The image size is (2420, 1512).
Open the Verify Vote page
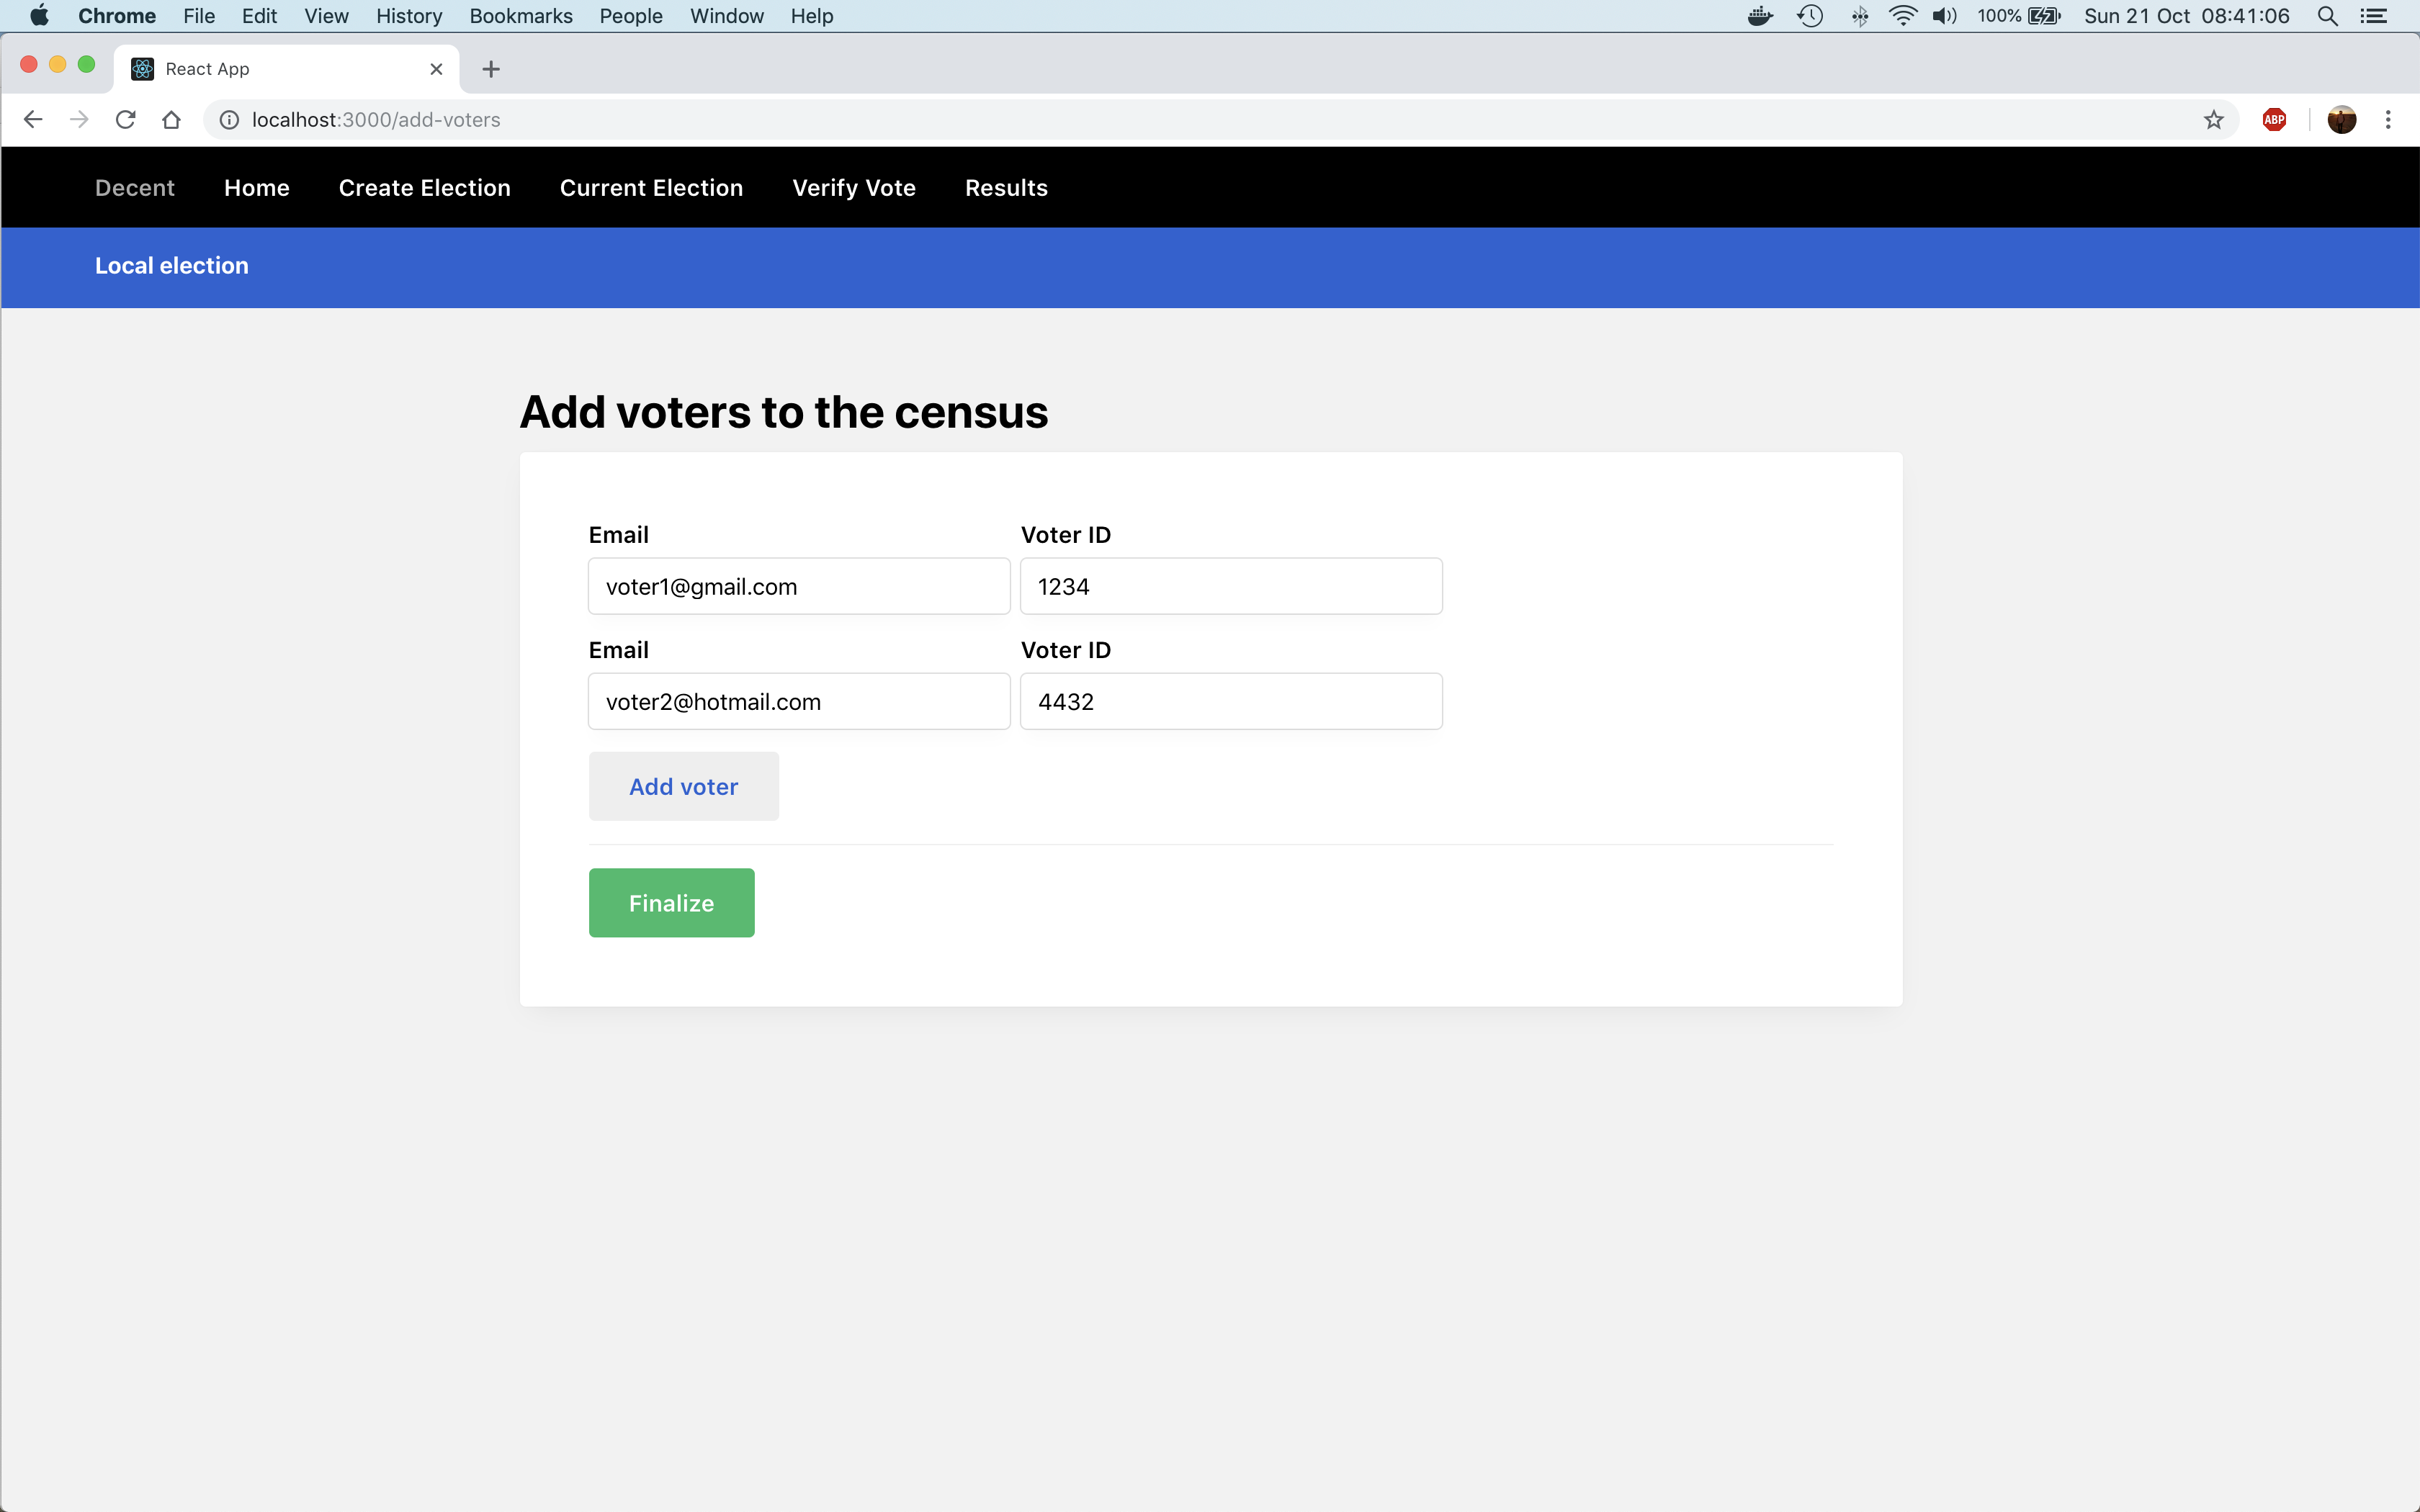click(x=853, y=188)
